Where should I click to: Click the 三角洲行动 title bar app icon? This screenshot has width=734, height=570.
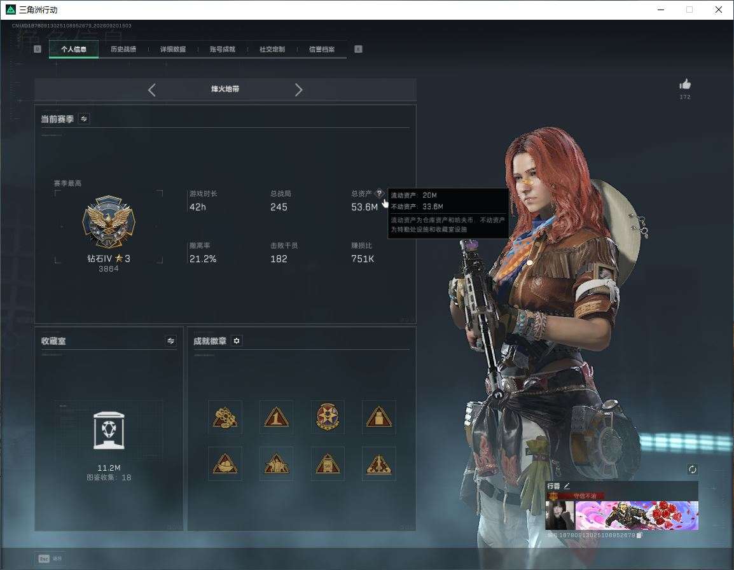click(x=11, y=10)
